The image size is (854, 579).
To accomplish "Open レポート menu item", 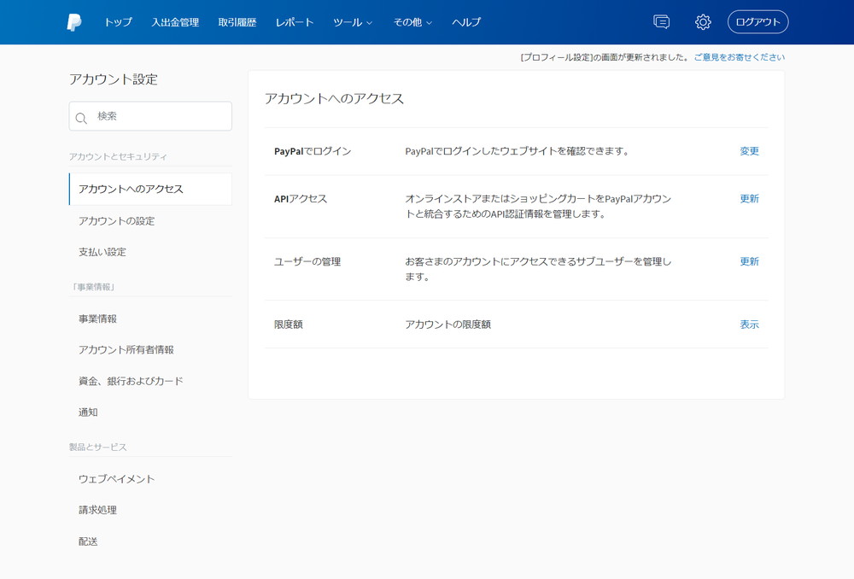I will click(294, 22).
